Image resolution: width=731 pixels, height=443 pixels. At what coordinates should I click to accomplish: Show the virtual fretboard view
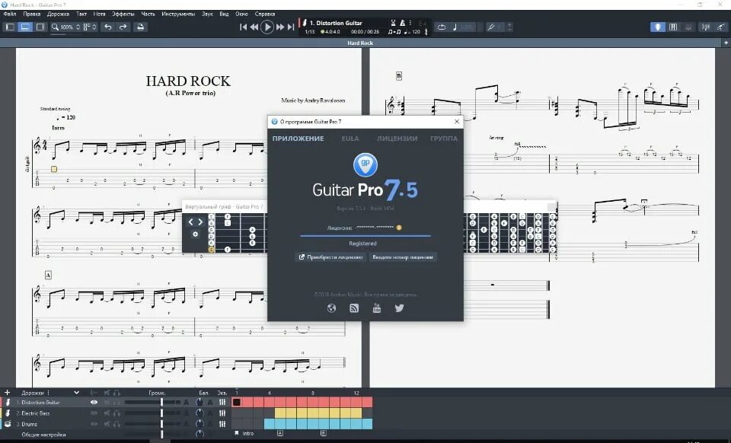pos(658,27)
